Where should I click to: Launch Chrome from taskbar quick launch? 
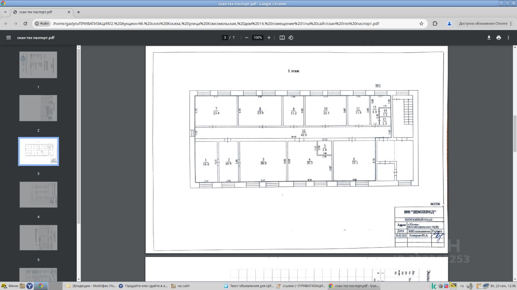tap(40, 286)
